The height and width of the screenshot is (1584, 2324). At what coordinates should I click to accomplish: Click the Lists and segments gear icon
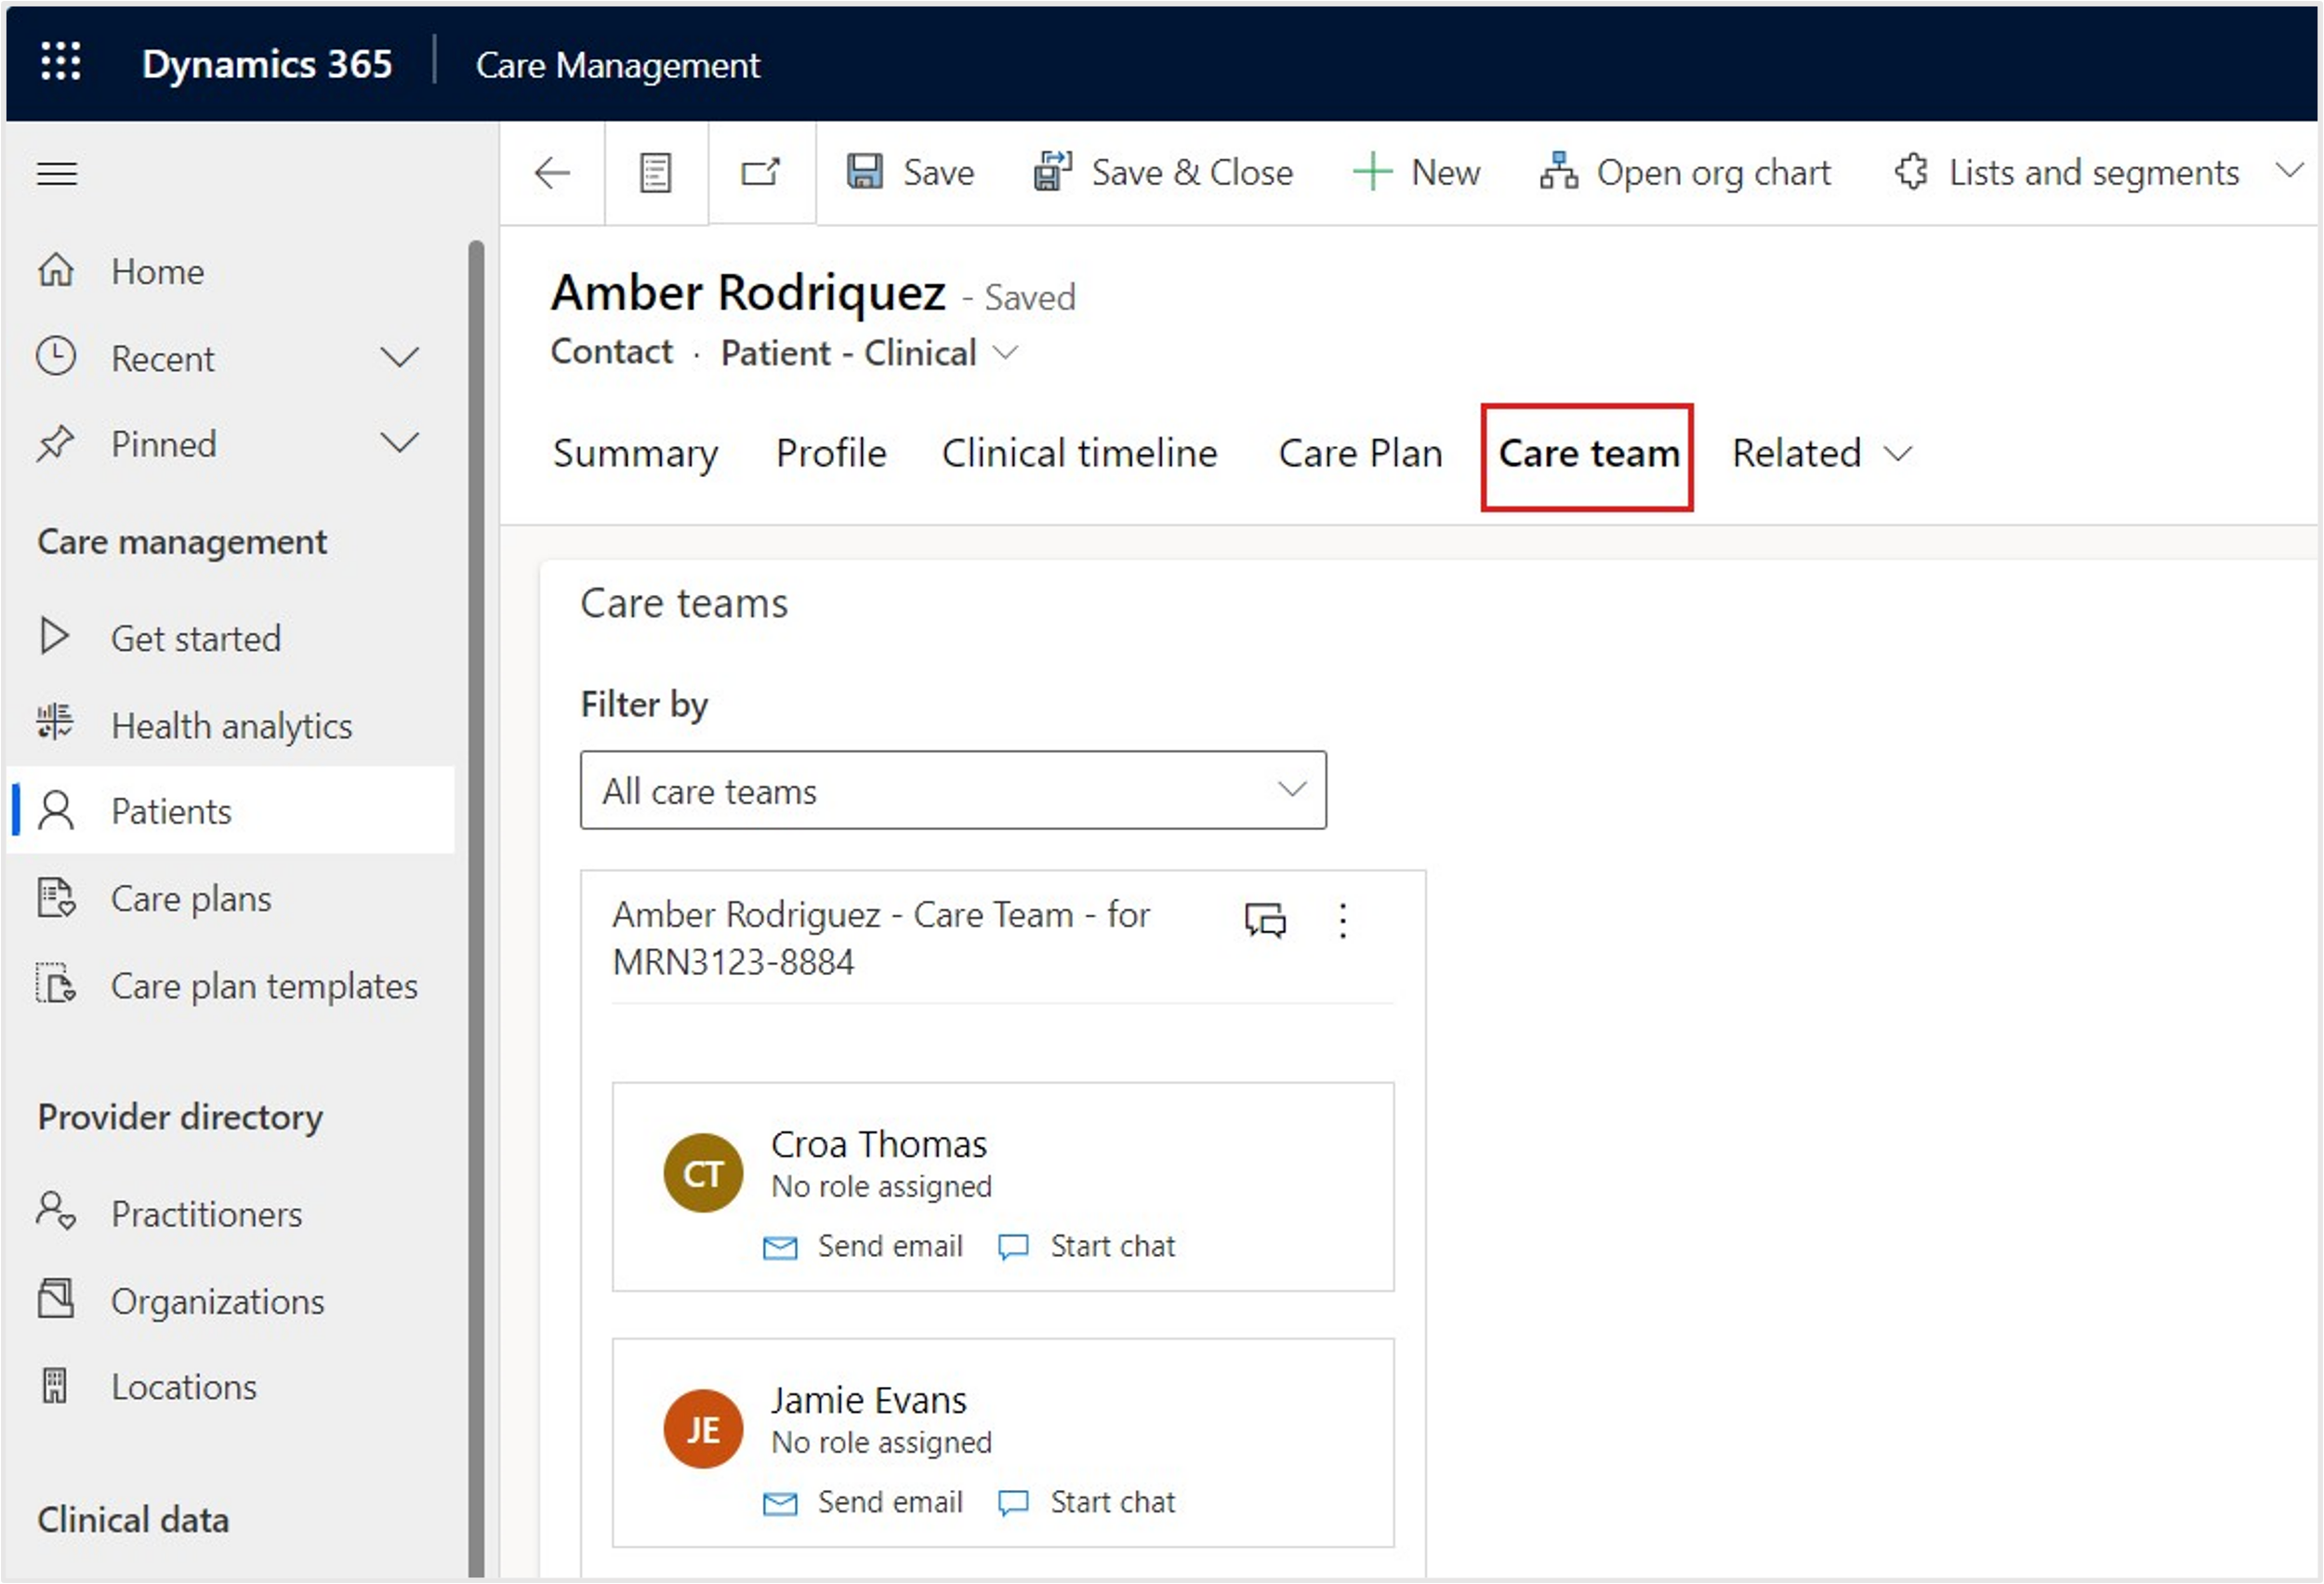point(1912,171)
